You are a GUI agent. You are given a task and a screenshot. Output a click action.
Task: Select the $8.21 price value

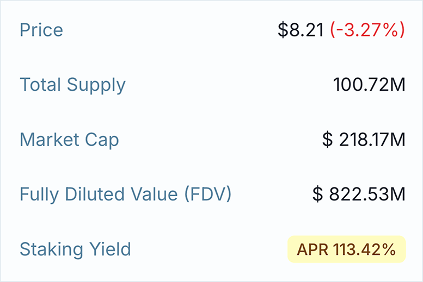[x=301, y=30]
